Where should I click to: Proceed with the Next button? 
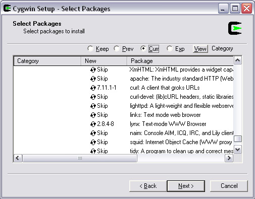click(x=186, y=186)
